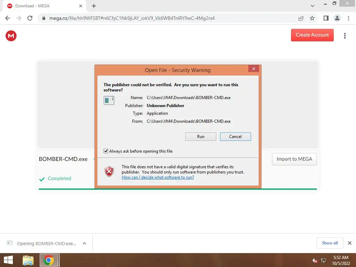Viewport: 356px width, 267px height.
Task: Click the Opening BOMBER-CMD.exe download item
Action: [x=47, y=243]
